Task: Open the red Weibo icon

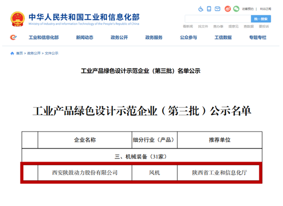Action: (228, 9)
